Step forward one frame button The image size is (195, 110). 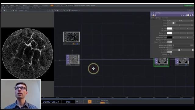98,102
